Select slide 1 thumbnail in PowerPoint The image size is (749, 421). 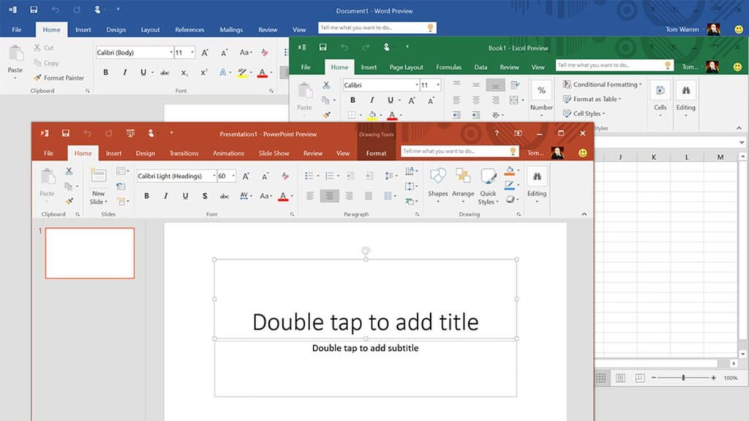90,253
